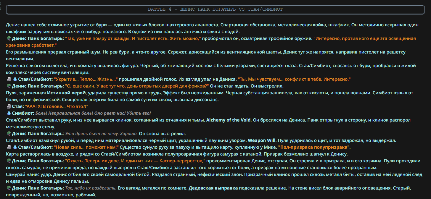The width and height of the screenshot is (431, 199).
Task: Click the stone emoji on the "Новая сила" line
Action: 8,147
